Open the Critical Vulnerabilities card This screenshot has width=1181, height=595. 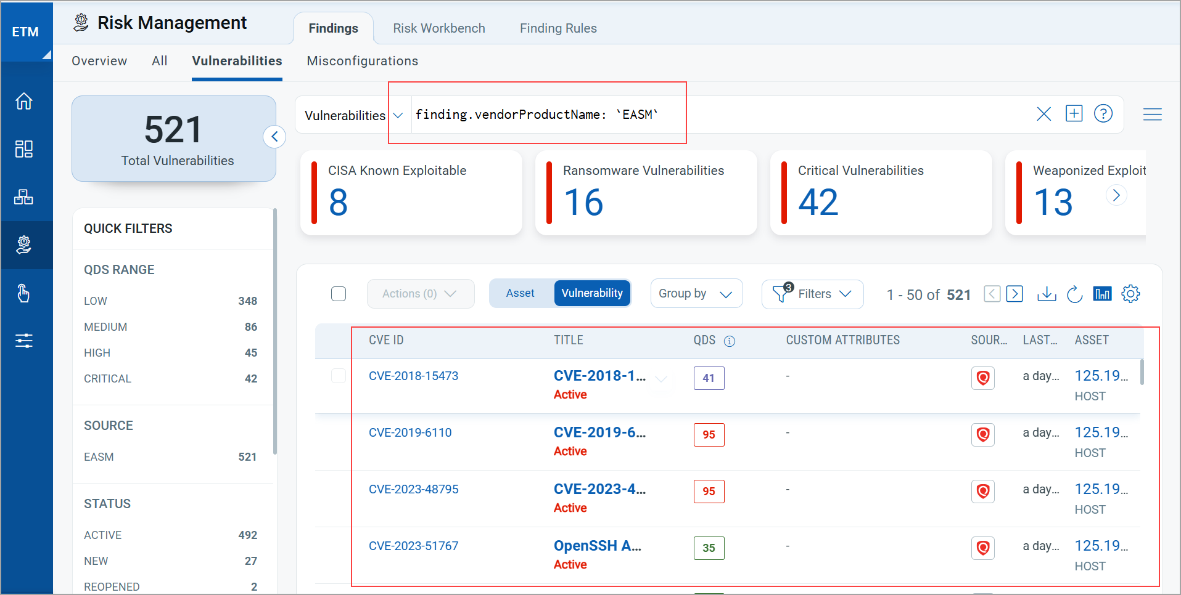pos(881,193)
